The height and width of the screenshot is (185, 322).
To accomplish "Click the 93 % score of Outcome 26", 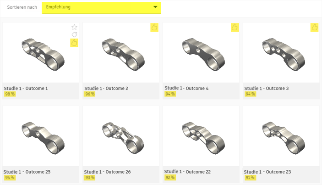I will [x=90, y=178].
